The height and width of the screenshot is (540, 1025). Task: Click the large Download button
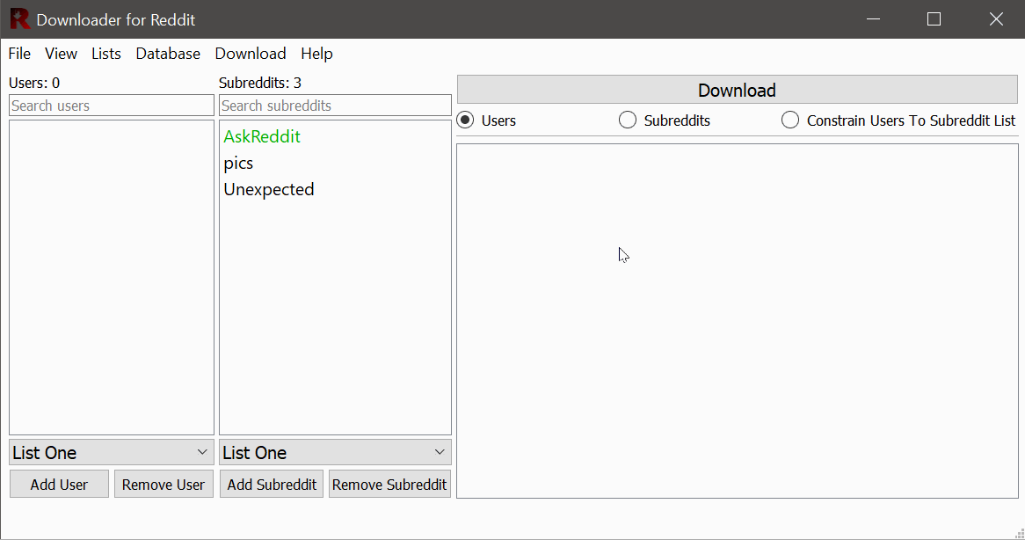pos(737,90)
